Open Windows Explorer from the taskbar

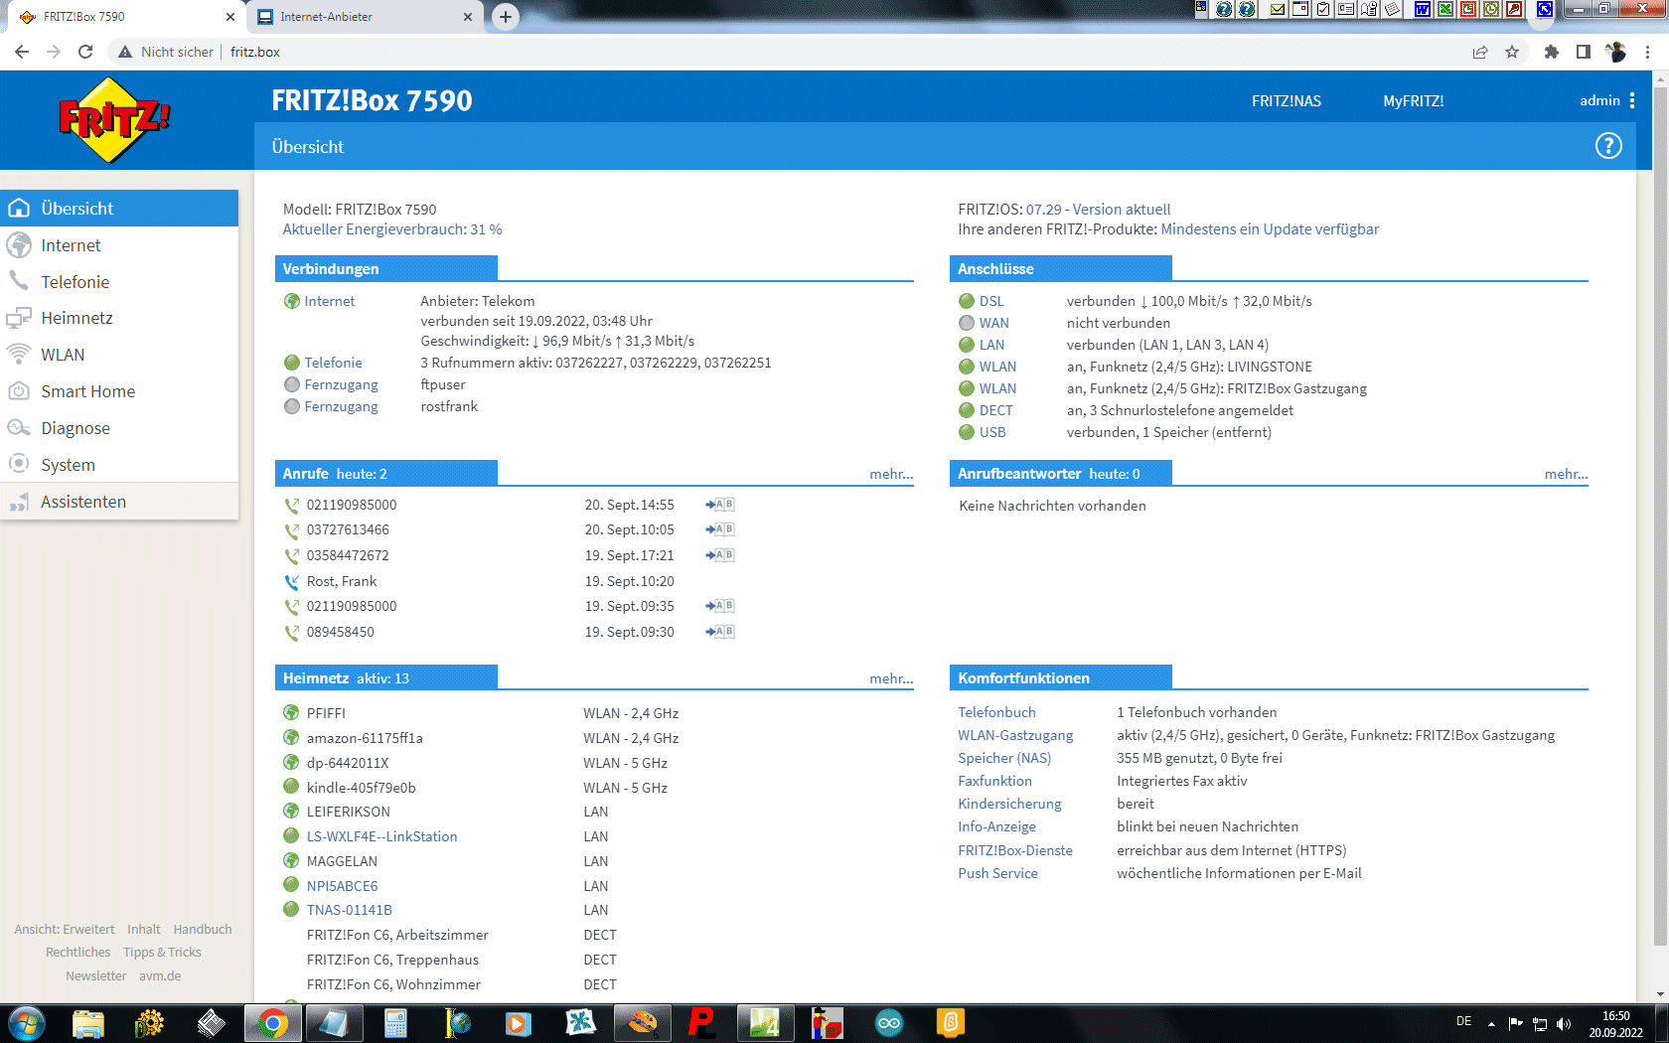click(88, 1023)
